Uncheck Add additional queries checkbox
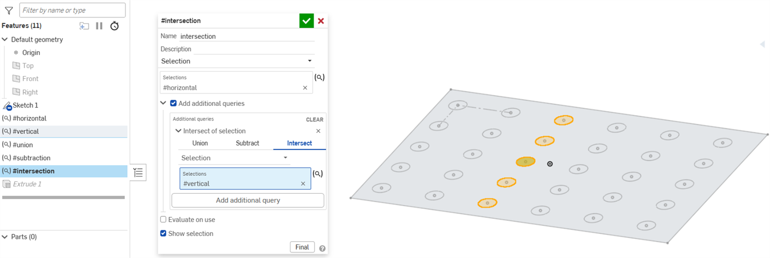This screenshot has width=770, height=258. click(173, 104)
